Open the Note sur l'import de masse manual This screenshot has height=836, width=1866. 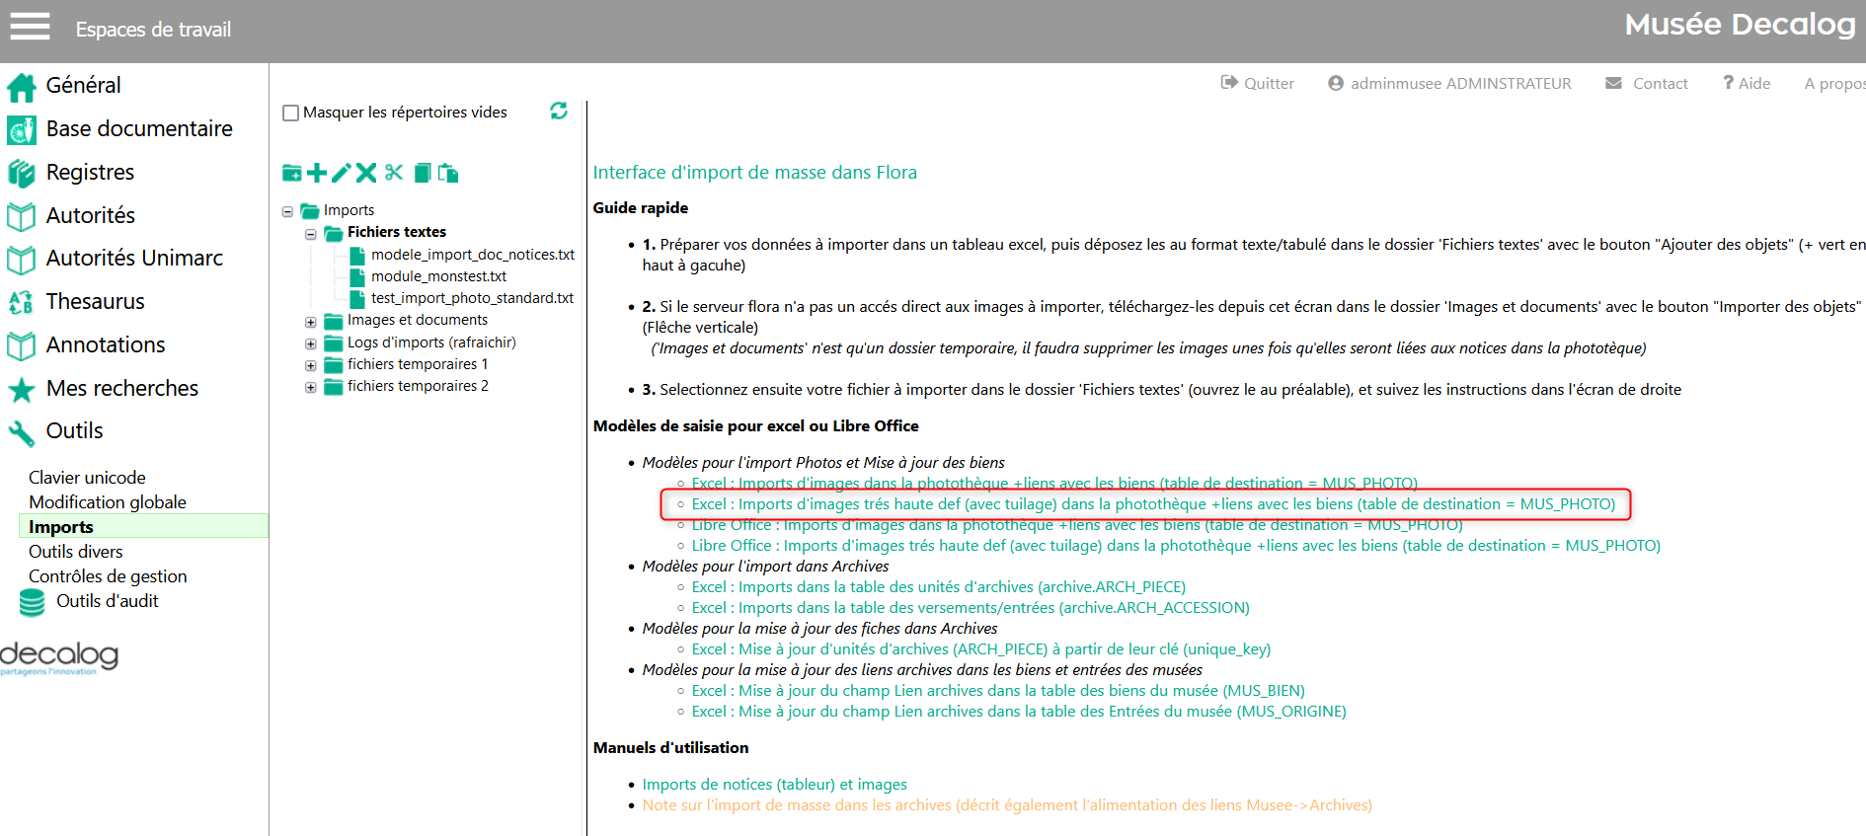(x=1007, y=805)
